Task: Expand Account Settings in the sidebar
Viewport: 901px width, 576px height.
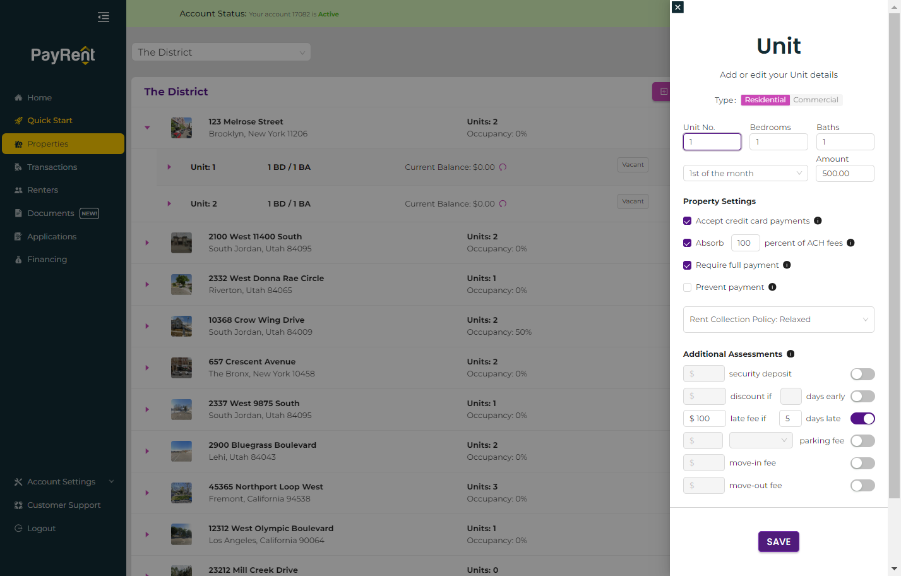Action: (x=63, y=482)
